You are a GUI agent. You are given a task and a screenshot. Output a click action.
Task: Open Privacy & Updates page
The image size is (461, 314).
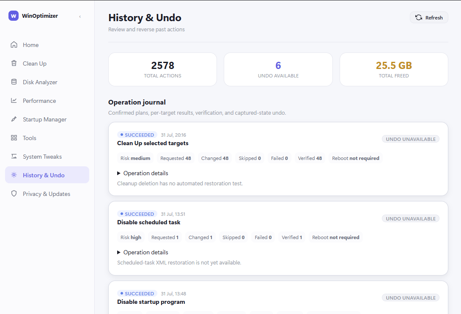pos(47,194)
